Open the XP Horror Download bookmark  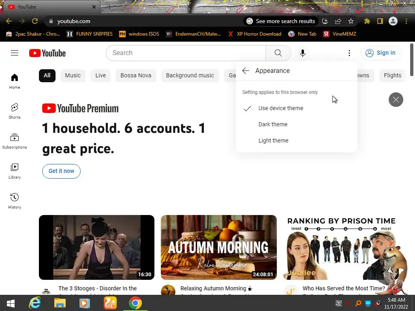click(255, 34)
